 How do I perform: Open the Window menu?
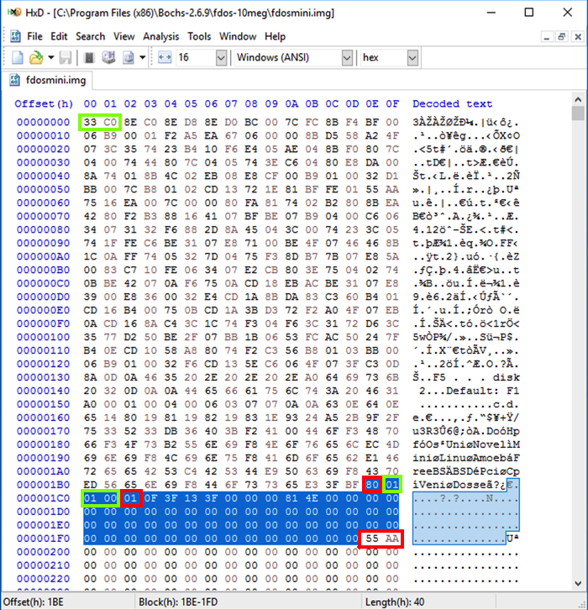pyautogui.click(x=238, y=37)
